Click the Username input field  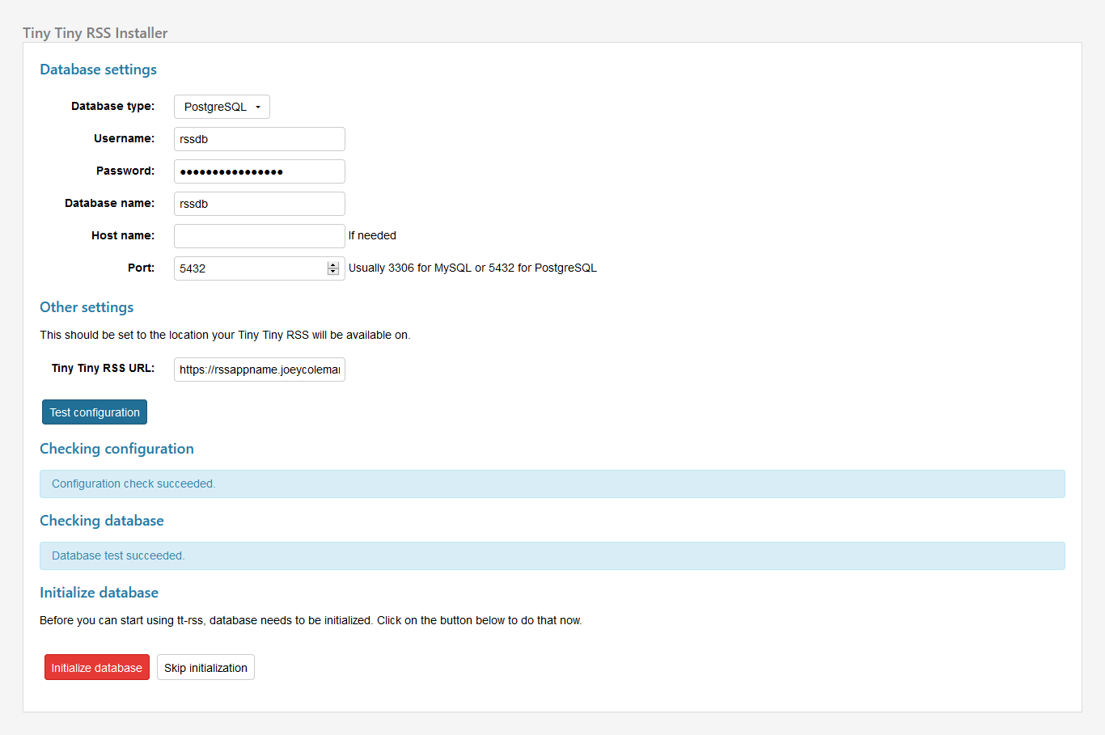point(260,139)
